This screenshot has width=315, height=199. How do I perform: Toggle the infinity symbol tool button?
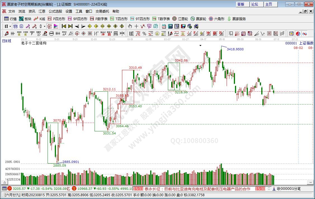point(304,34)
